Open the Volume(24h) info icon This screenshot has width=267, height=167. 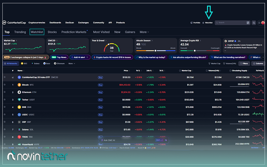tap(206, 71)
